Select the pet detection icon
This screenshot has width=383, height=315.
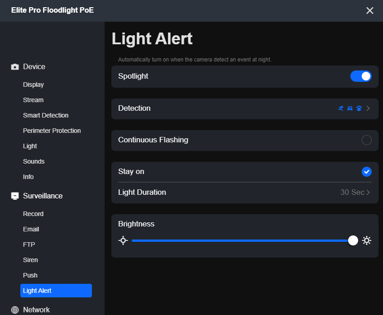click(359, 108)
